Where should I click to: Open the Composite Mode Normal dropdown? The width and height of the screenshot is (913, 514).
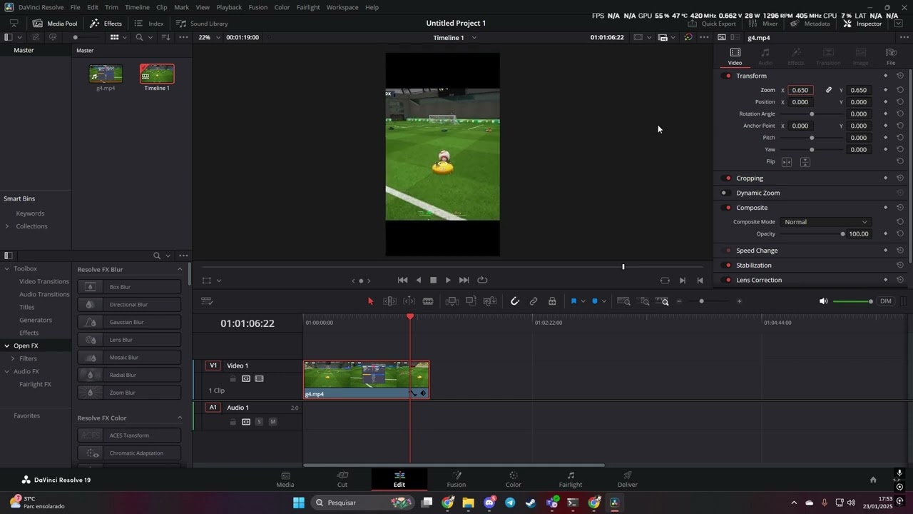(825, 222)
